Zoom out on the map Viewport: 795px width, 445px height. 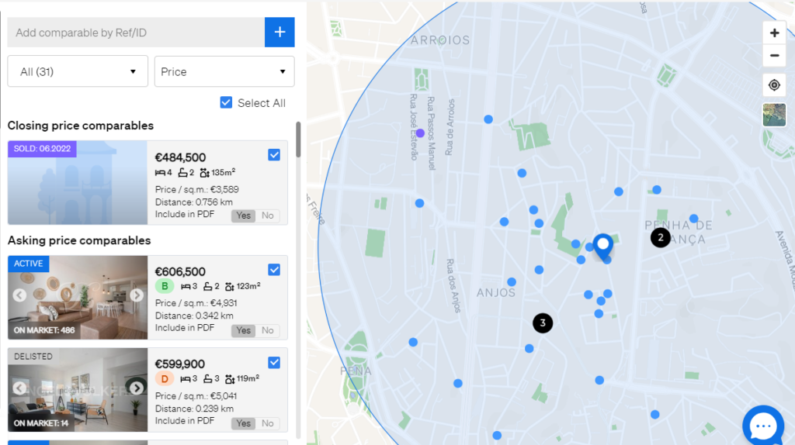[x=774, y=56]
